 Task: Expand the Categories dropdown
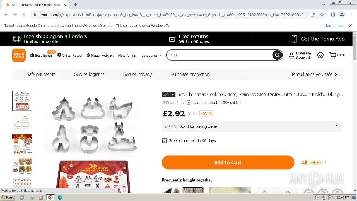pyautogui.click(x=151, y=55)
